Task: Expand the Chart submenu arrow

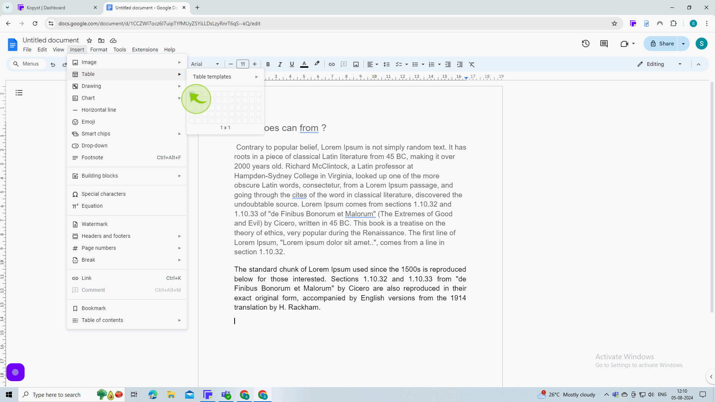Action: click(180, 98)
